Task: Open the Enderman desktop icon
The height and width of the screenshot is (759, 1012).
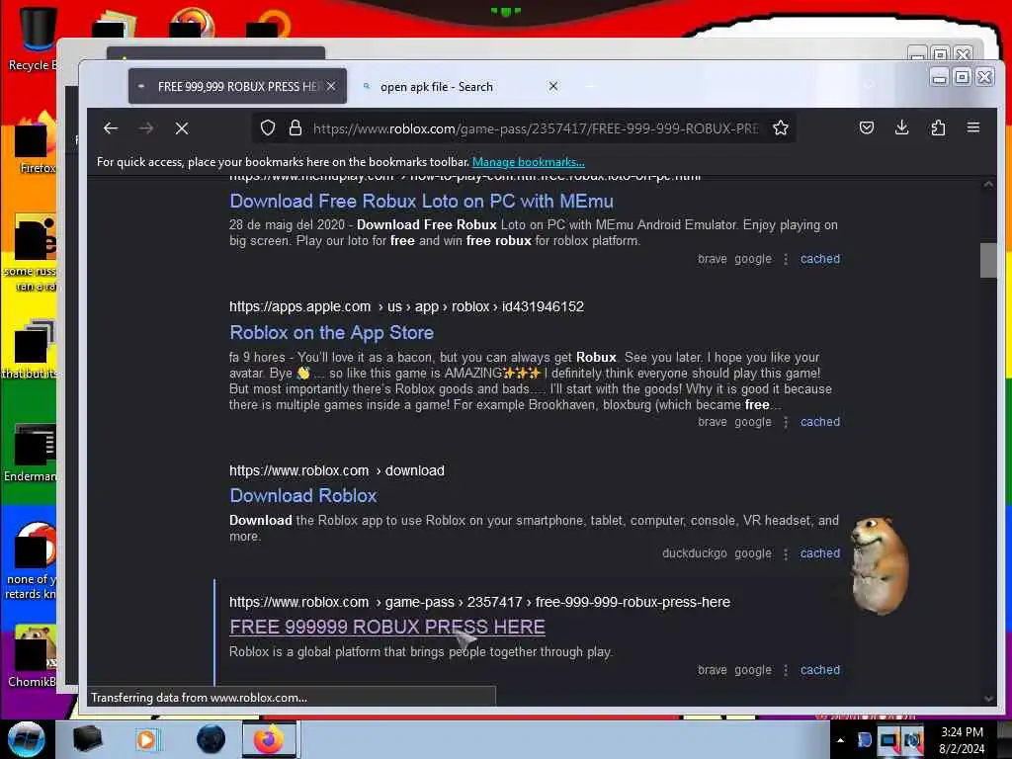Action: click(30, 453)
